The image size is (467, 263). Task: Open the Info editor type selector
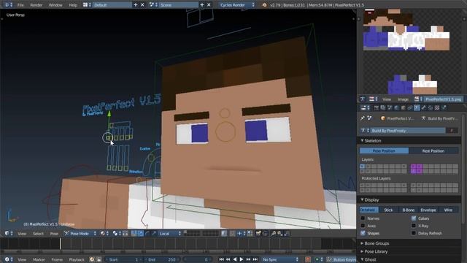point(8,5)
